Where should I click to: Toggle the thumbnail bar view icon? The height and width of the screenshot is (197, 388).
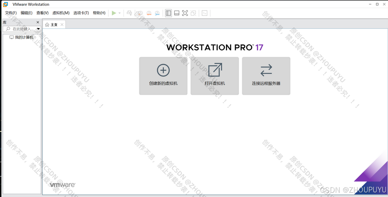click(x=177, y=13)
